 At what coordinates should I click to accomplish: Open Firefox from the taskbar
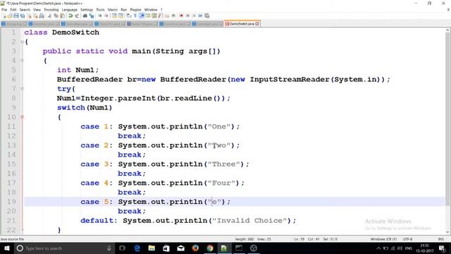(x=195, y=248)
